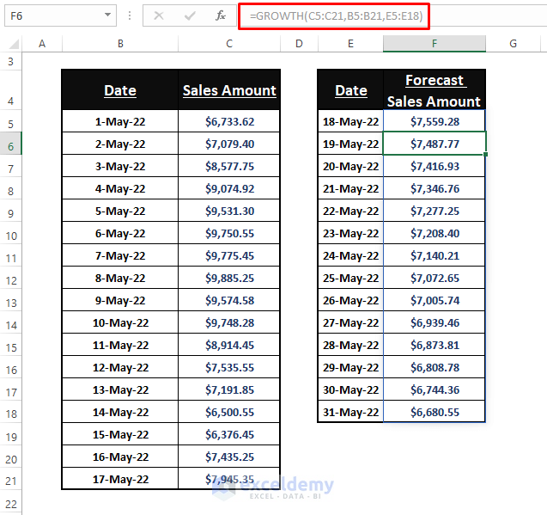Select column C header
Screen dimensions: 547x515
[x=229, y=44]
